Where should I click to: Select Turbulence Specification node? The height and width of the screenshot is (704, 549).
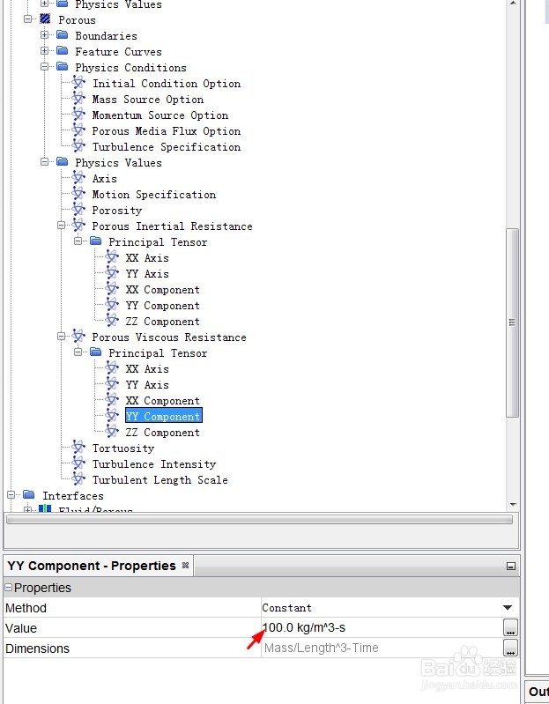pyautogui.click(x=166, y=147)
